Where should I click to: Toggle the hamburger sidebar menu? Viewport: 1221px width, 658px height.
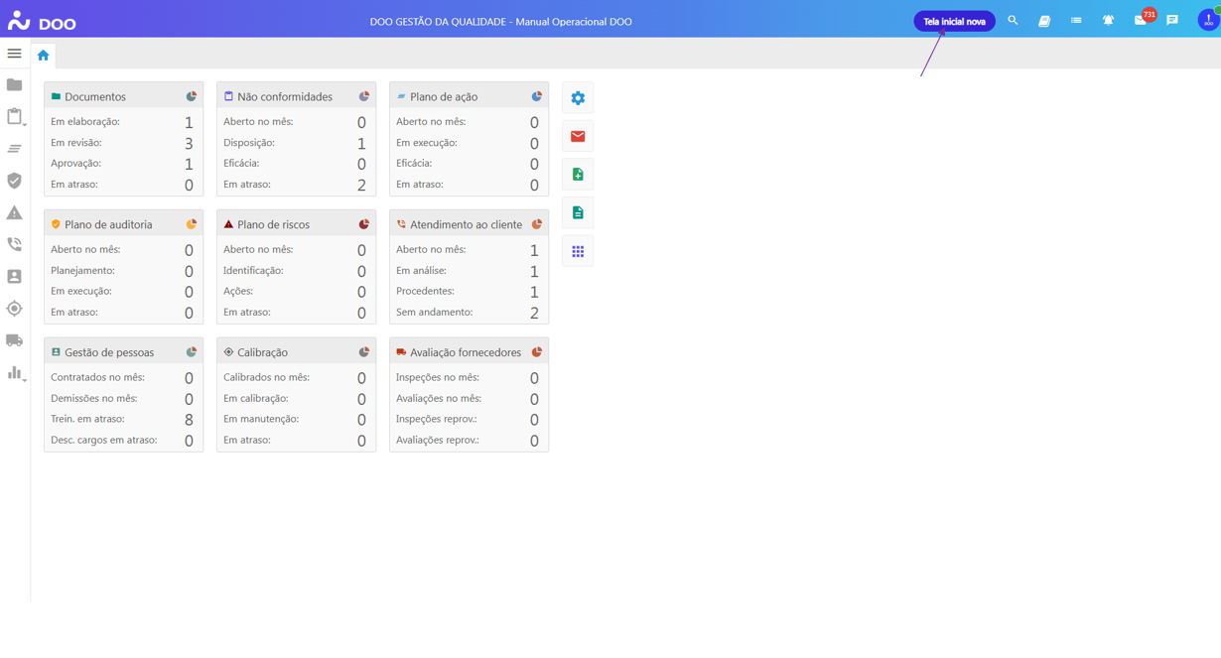pos(14,54)
